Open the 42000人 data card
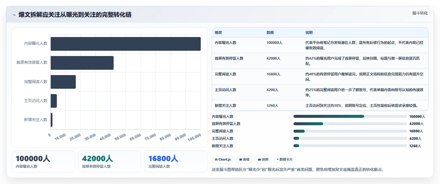The image size is (440, 184). click(109, 161)
